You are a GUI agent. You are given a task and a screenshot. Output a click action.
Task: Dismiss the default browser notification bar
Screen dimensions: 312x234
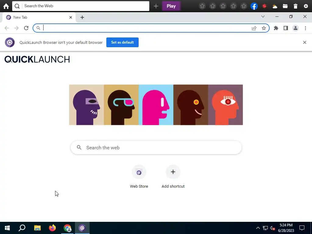pos(305,42)
